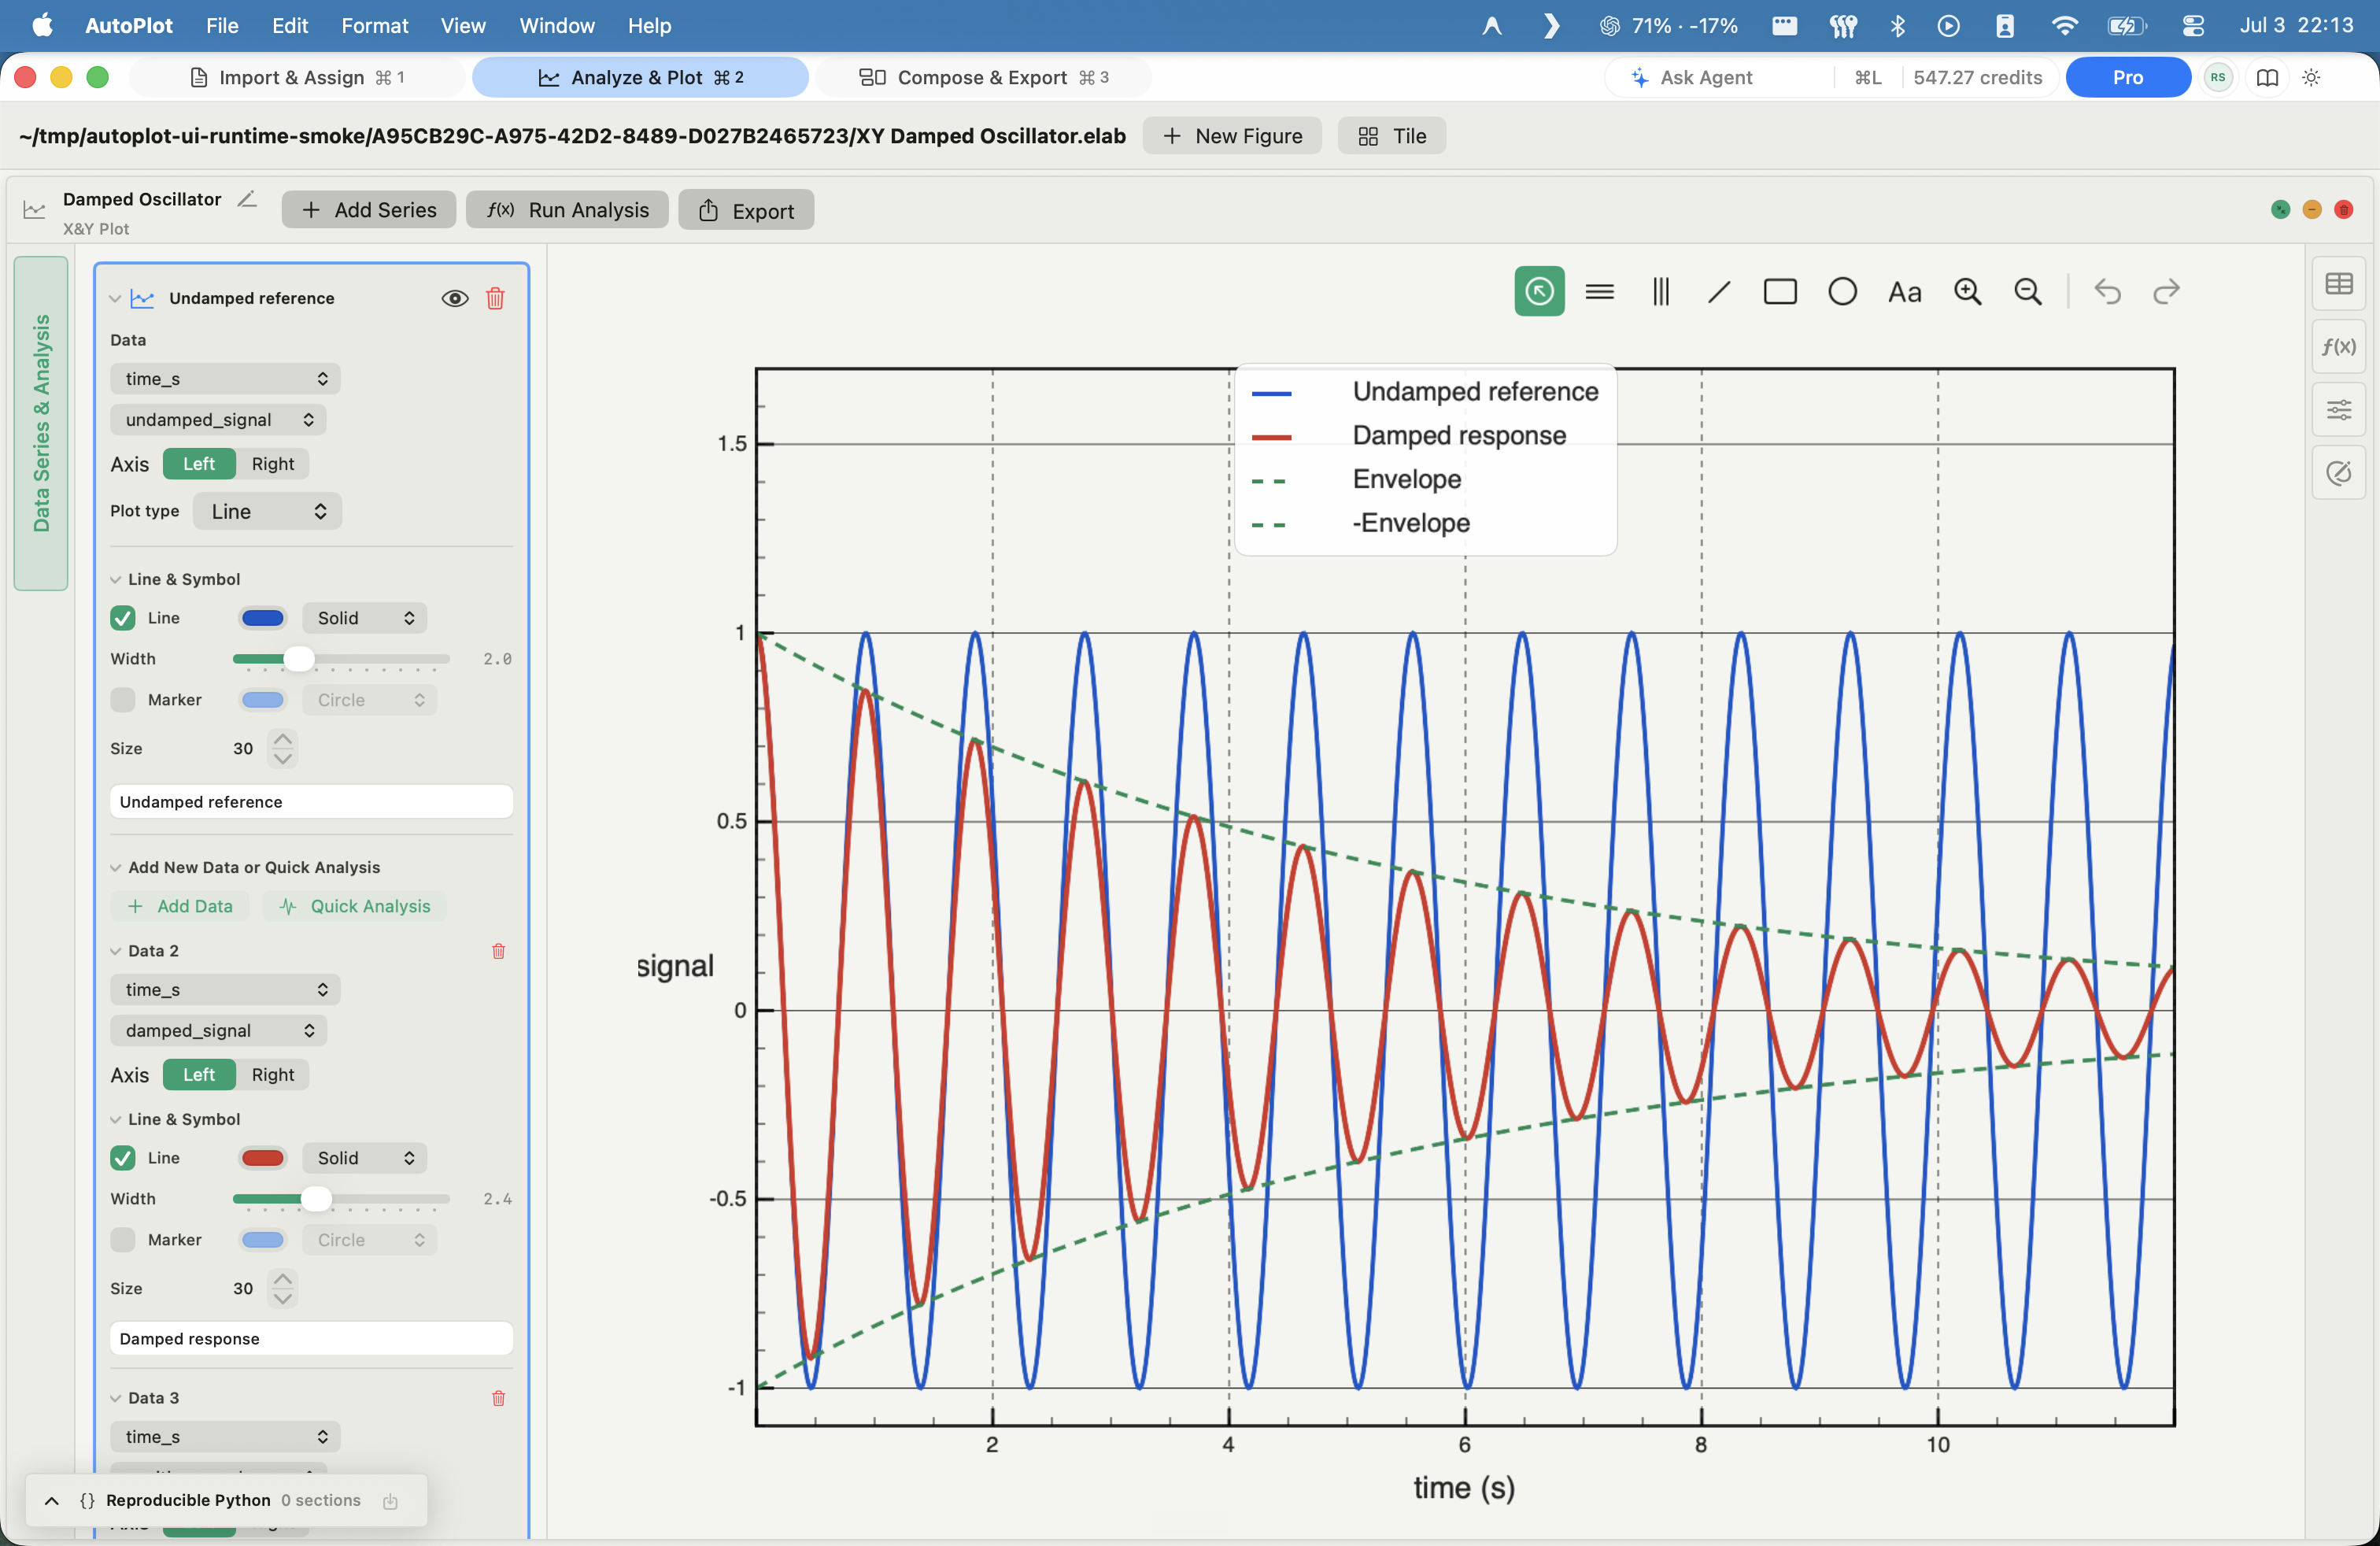2380x1546 pixels.
Task: Set Data 2 axis to Right
Action: point(273,1074)
